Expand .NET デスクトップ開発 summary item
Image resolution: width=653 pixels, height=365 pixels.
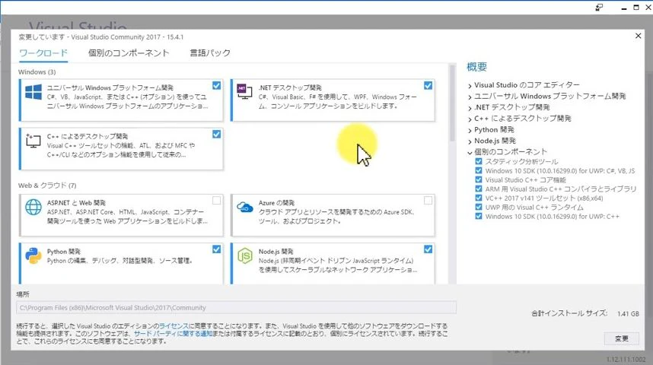[x=470, y=108]
